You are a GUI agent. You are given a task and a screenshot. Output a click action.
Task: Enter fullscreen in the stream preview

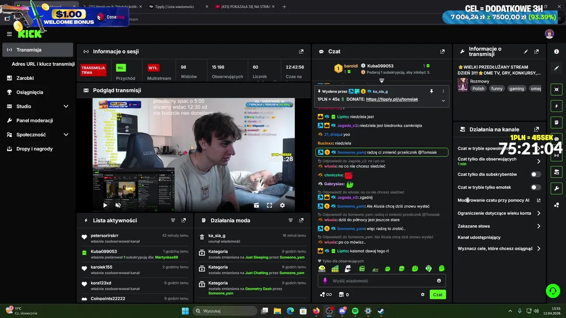[269, 205]
